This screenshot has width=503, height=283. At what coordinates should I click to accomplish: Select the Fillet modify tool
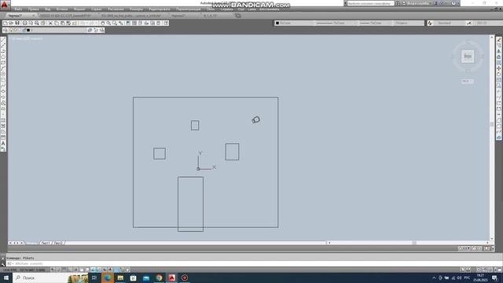499,127
